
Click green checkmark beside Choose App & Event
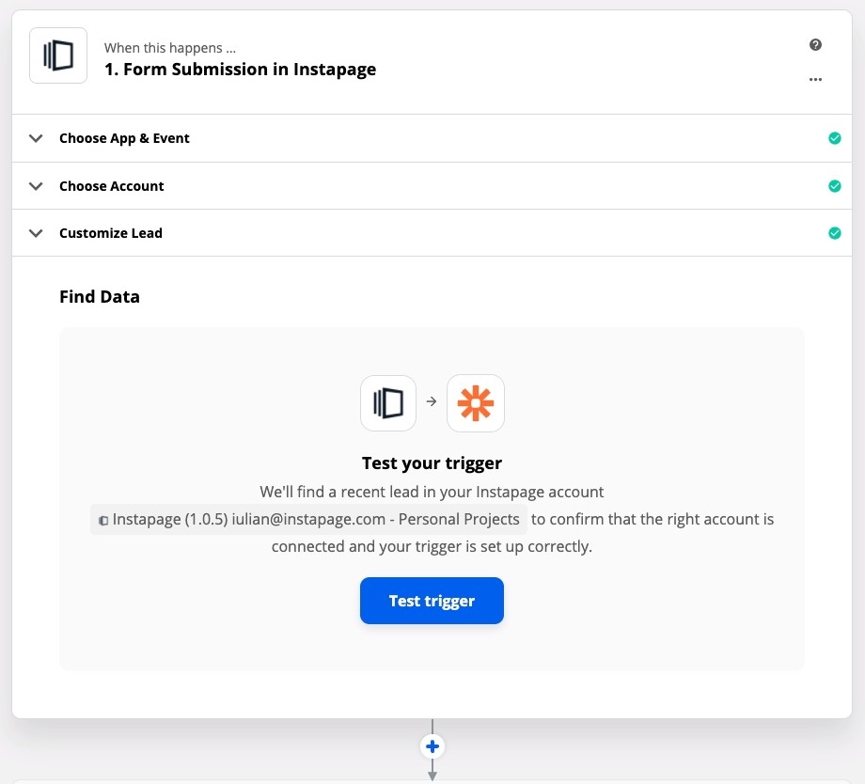835,138
